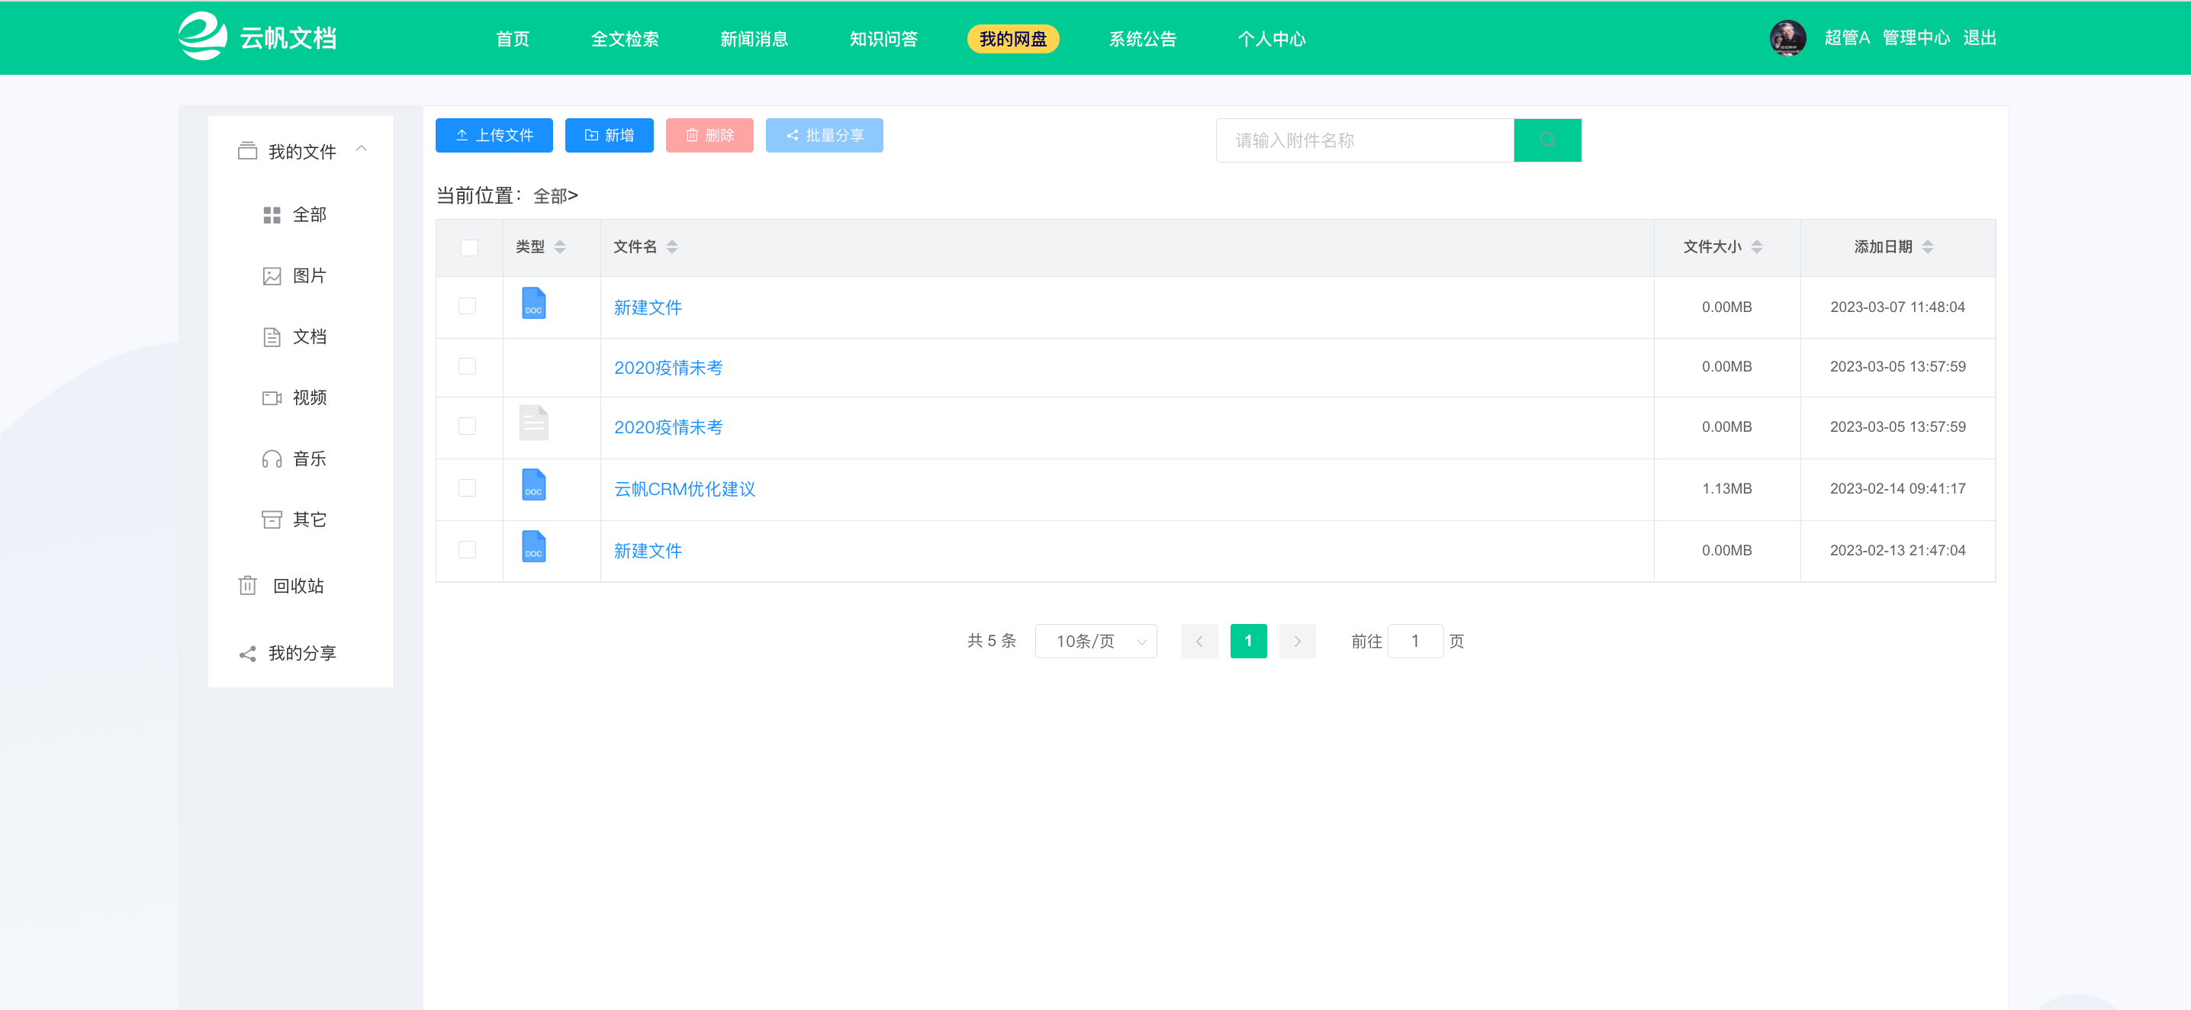Open the 超管A user avatar
The width and height of the screenshot is (2191, 1010).
pyautogui.click(x=1788, y=38)
